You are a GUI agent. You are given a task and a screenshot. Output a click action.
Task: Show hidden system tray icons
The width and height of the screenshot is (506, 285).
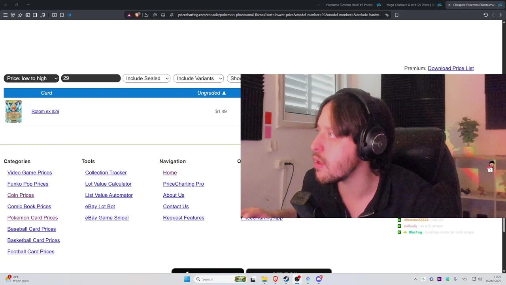[415, 279]
